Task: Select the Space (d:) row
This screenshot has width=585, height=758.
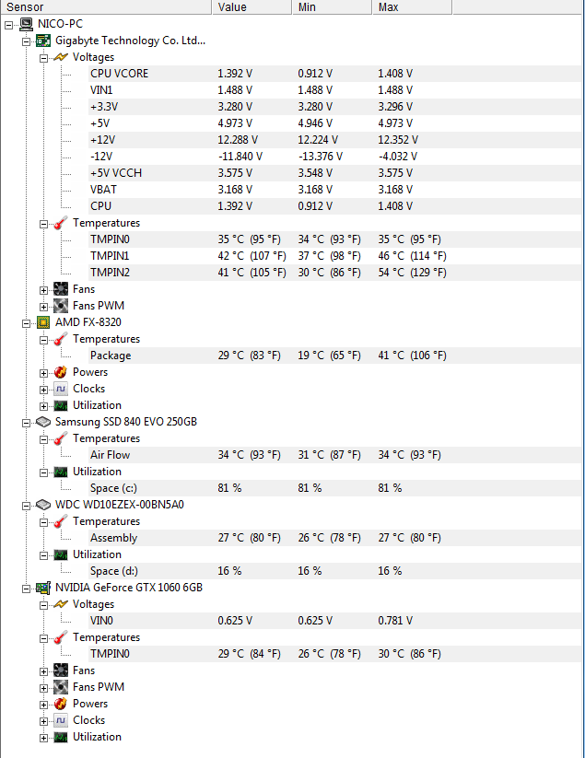Action: [x=334, y=571]
